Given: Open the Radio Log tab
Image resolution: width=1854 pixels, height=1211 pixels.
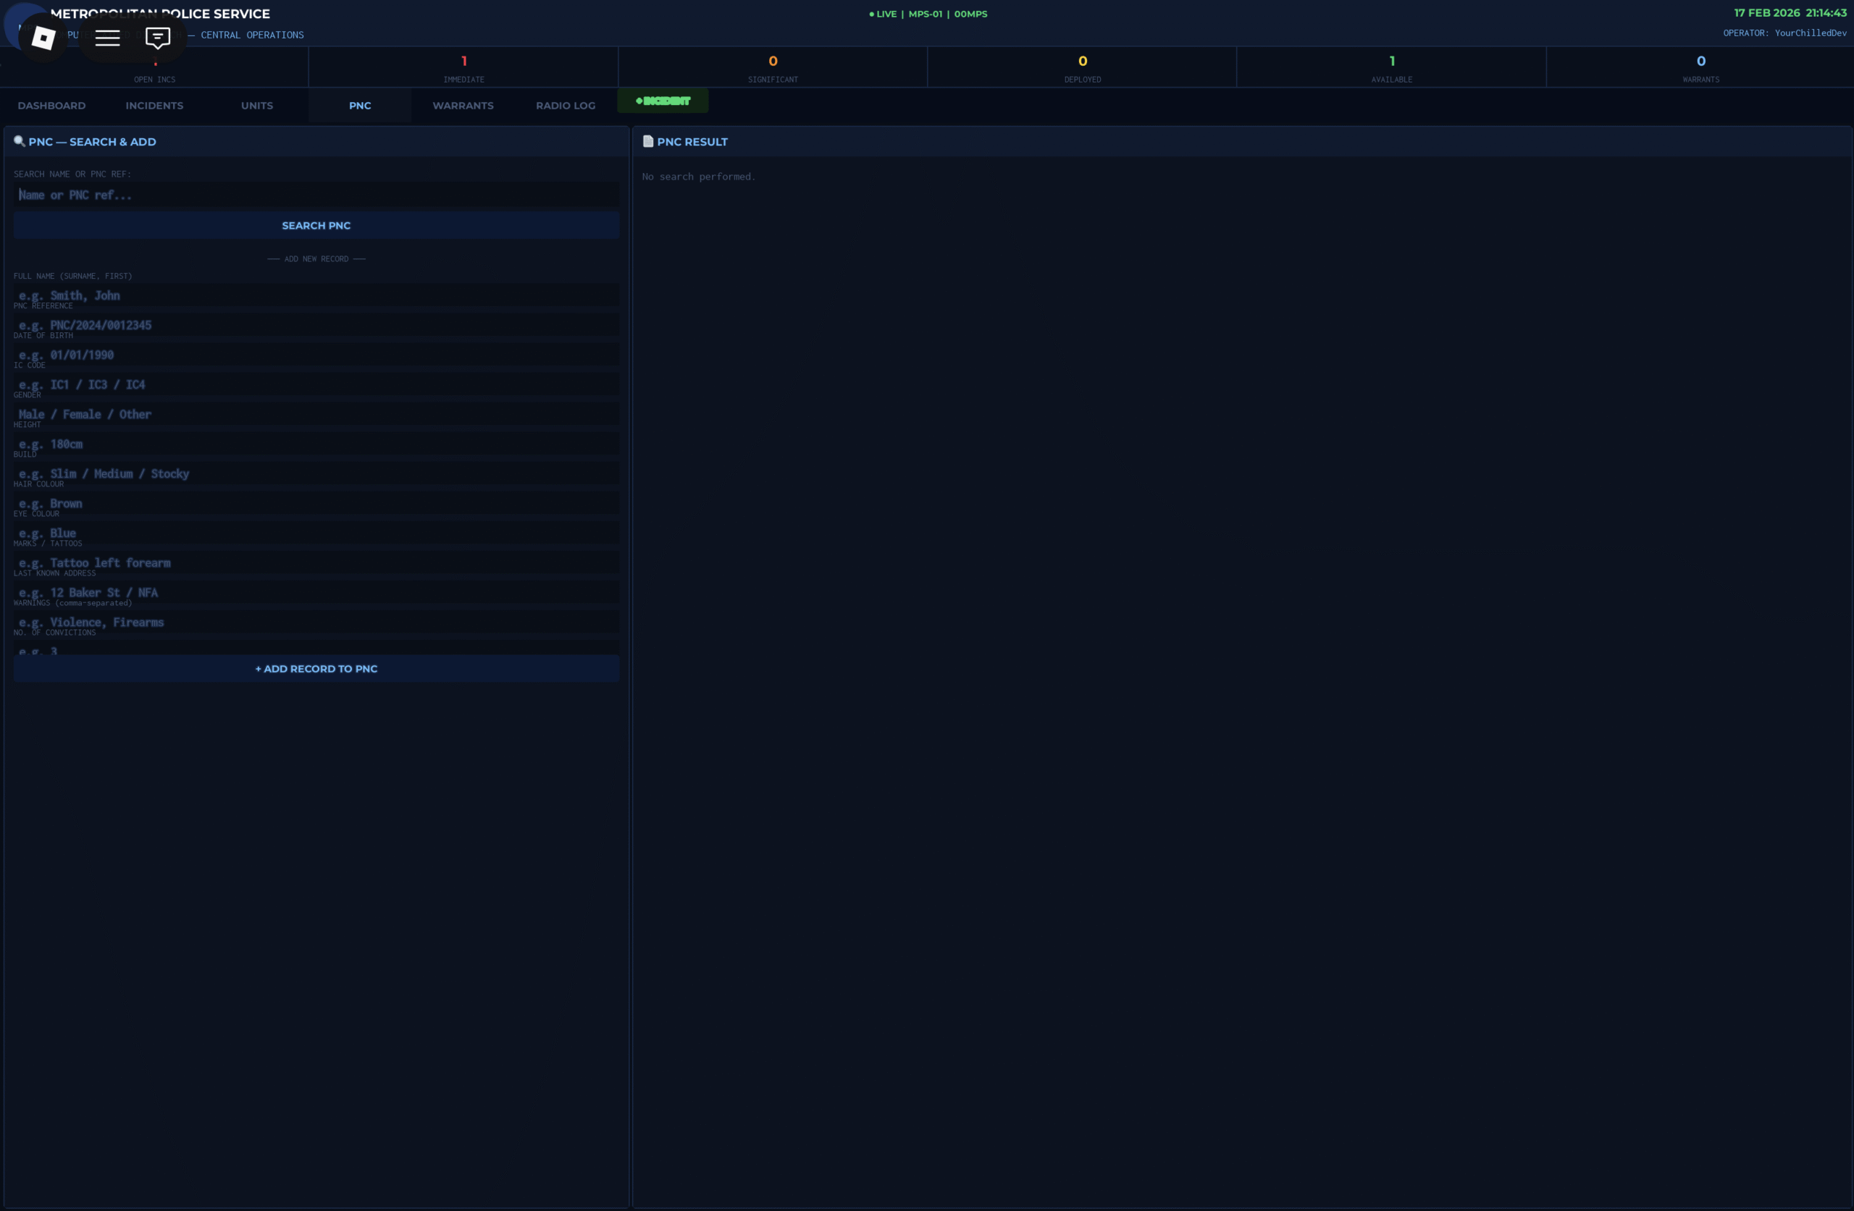Looking at the screenshot, I should pos(566,106).
